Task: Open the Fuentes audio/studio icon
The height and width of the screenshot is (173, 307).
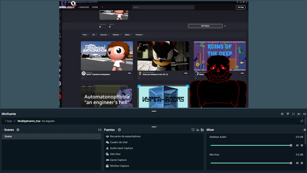Action: (198, 130)
